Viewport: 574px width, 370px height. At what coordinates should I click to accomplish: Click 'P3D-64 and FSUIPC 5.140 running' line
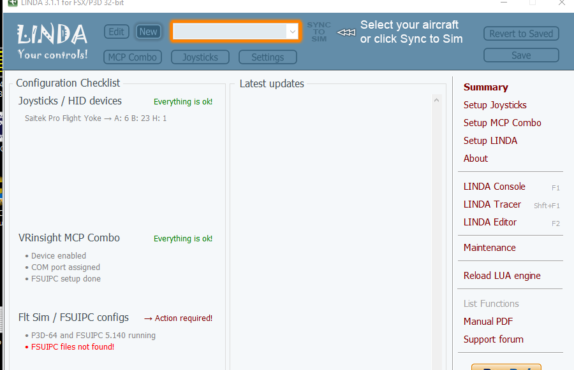pos(93,335)
